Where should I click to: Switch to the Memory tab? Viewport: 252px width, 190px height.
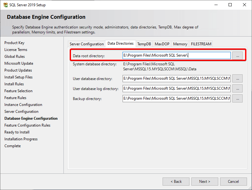(180, 44)
